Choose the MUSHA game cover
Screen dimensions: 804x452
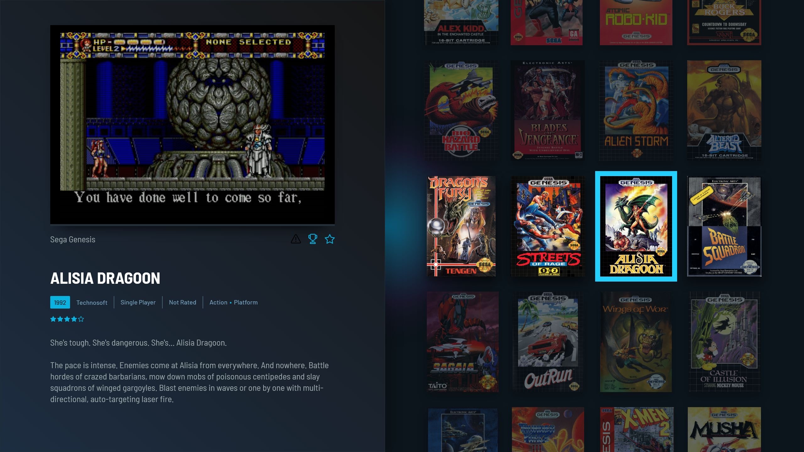click(x=724, y=430)
